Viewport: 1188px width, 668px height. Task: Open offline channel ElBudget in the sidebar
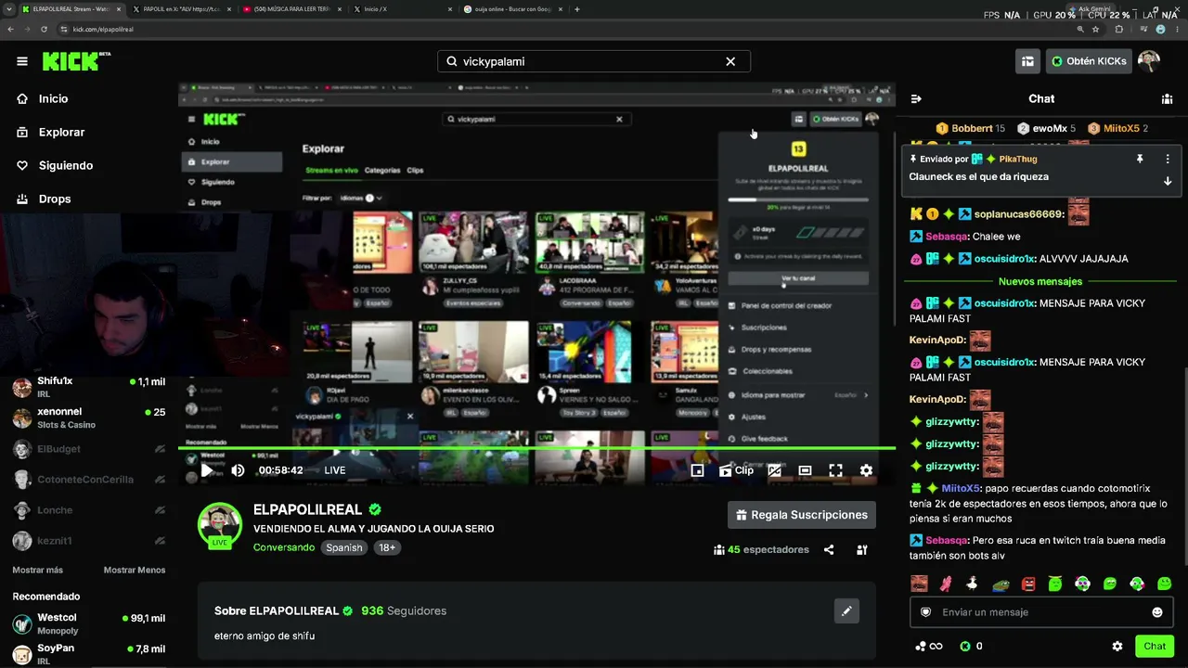89,449
